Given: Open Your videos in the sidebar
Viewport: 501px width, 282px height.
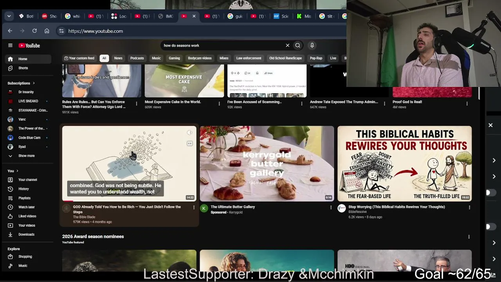Looking at the screenshot, I should click(x=27, y=226).
